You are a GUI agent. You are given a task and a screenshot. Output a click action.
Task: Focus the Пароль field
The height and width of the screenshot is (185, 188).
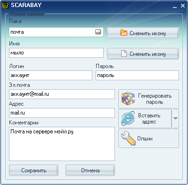[x=137, y=76]
